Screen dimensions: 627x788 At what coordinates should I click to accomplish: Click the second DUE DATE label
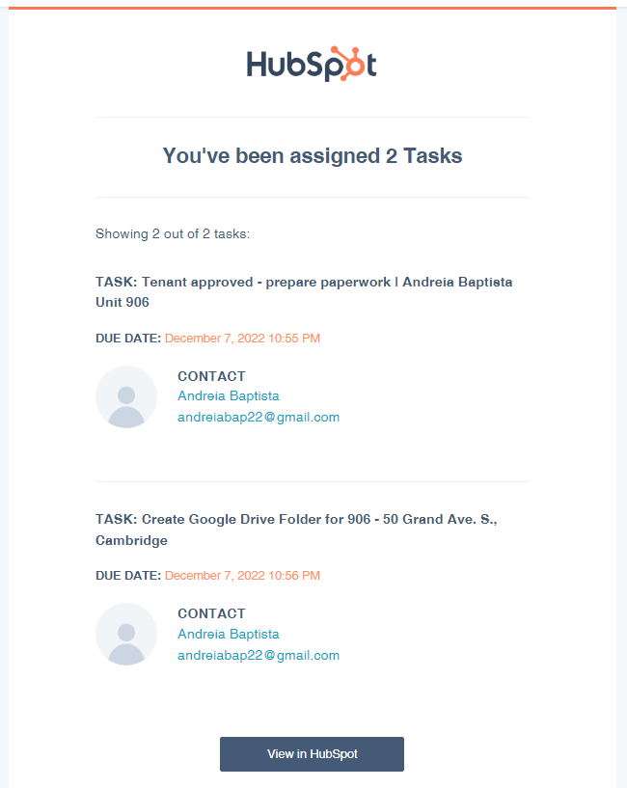point(128,576)
